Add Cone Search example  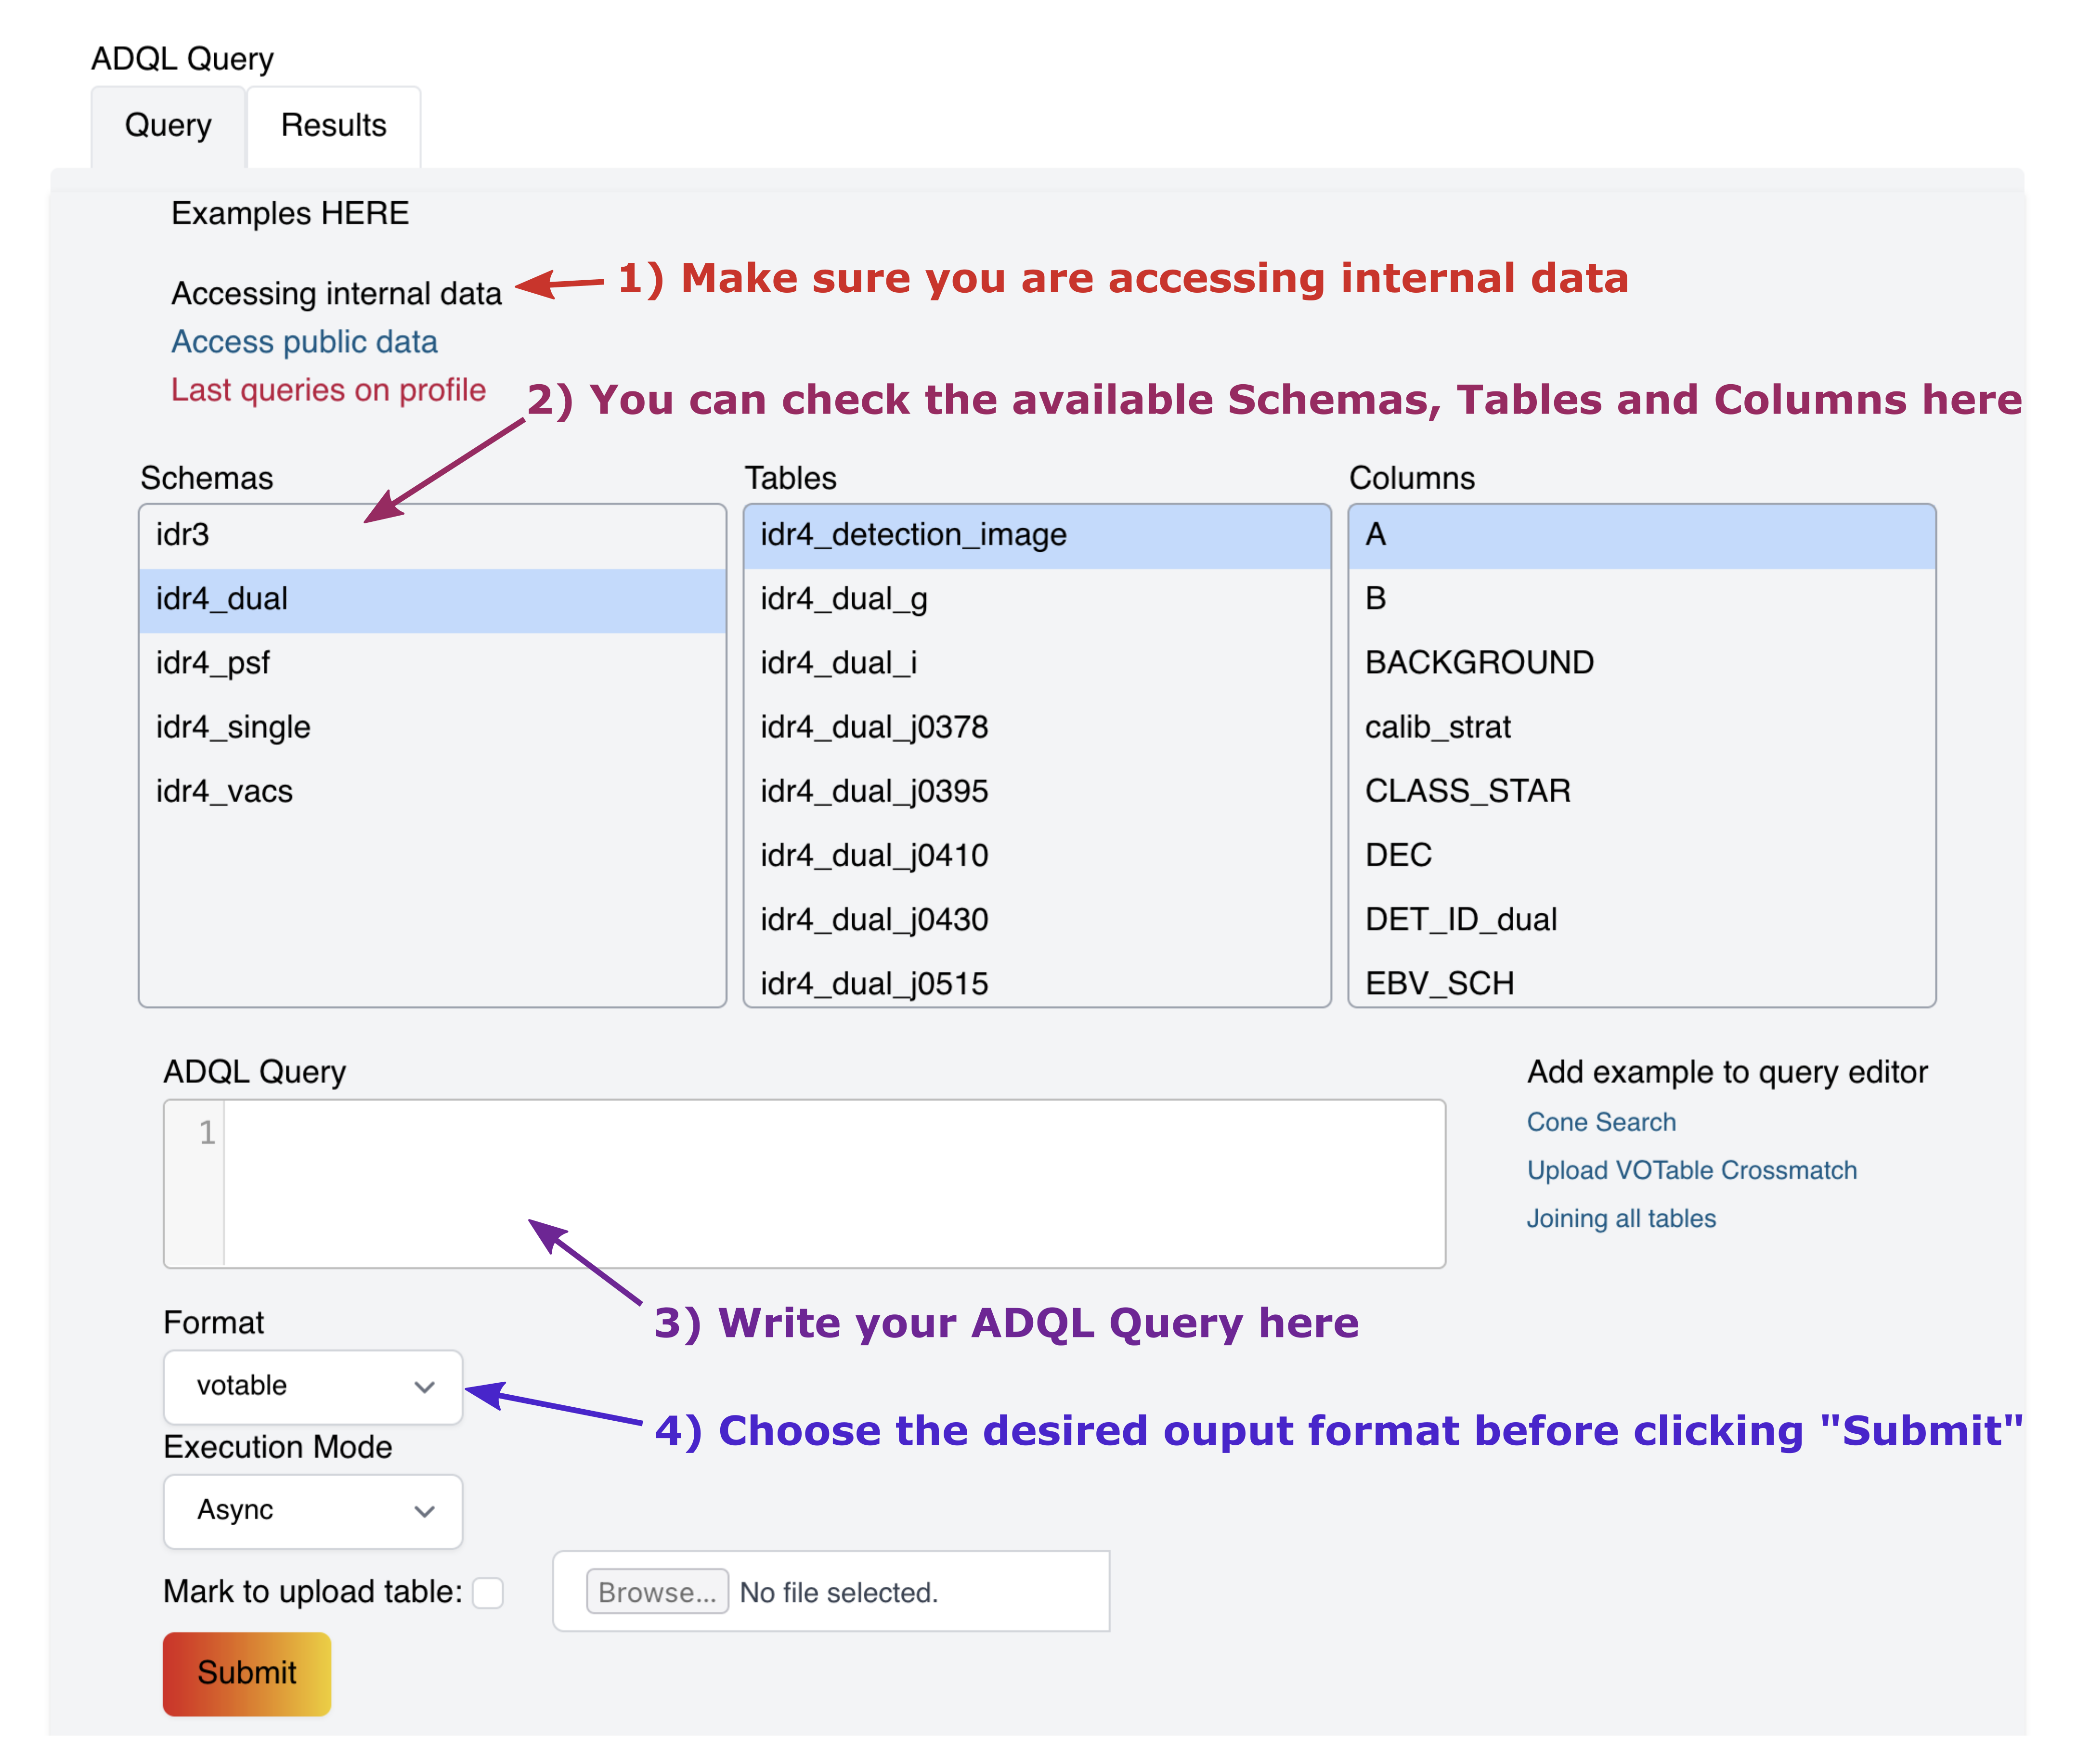pyautogui.click(x=1601, y=1122)
